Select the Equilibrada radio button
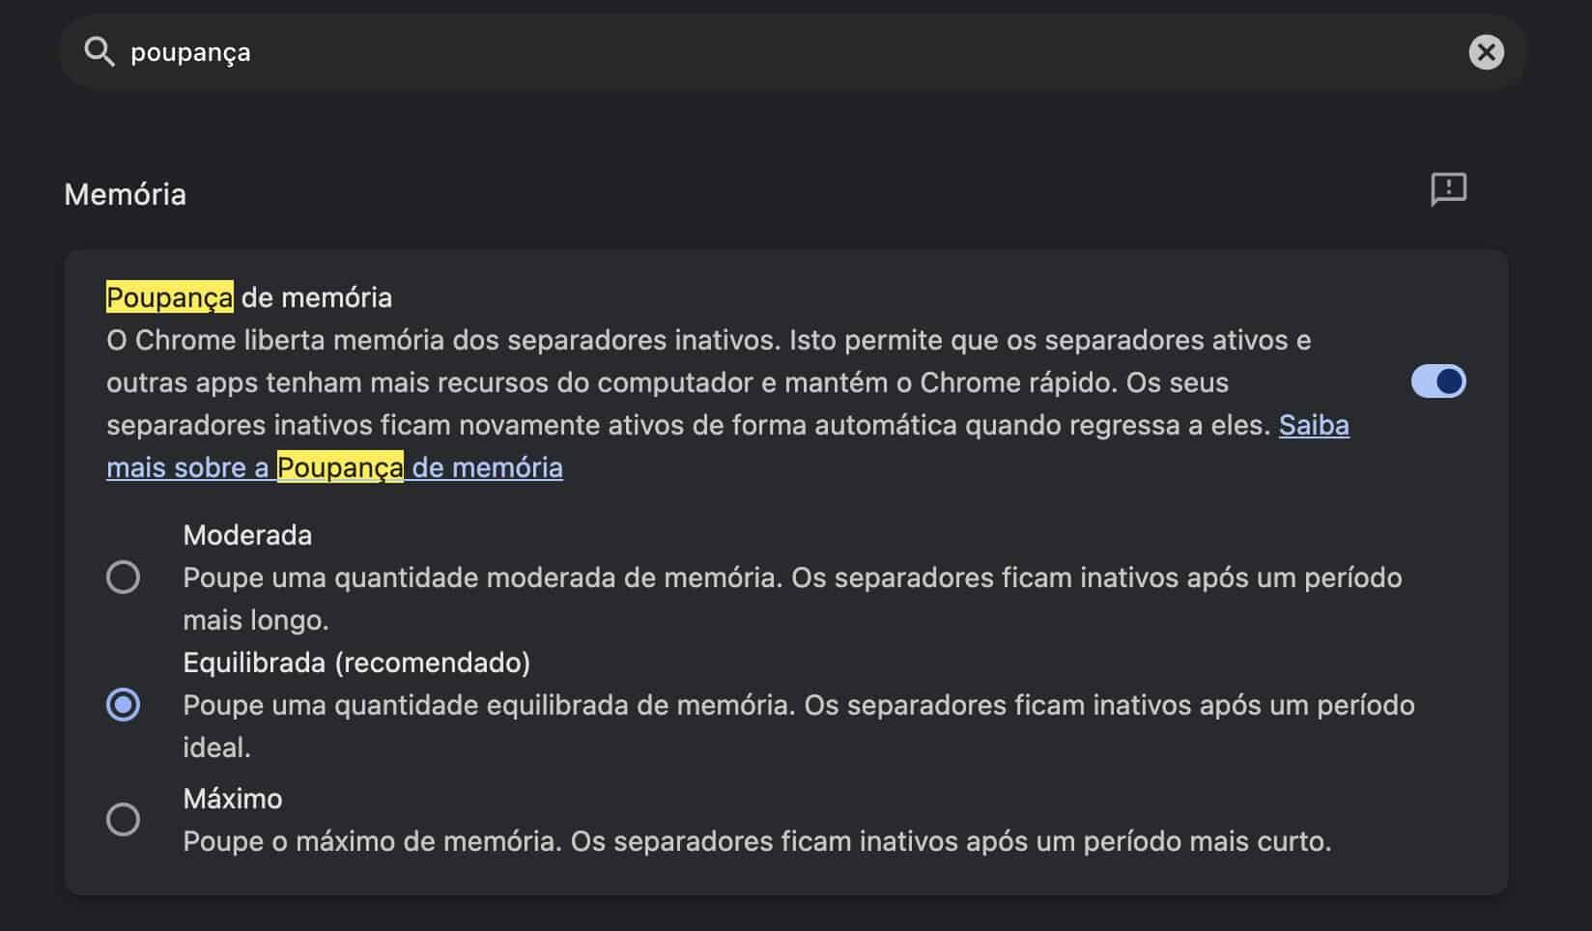Image resolution: width=1592 pixels, height=931 pixels. coord(123,705)
